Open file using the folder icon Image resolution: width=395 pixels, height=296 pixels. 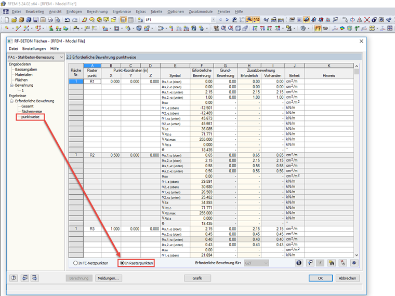tap(14, 20)
